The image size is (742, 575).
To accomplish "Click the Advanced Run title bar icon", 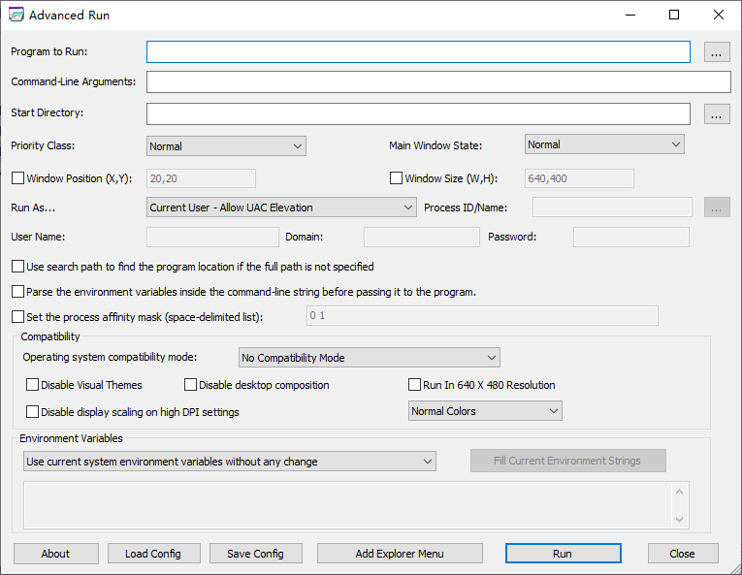I will coord(16,15).
